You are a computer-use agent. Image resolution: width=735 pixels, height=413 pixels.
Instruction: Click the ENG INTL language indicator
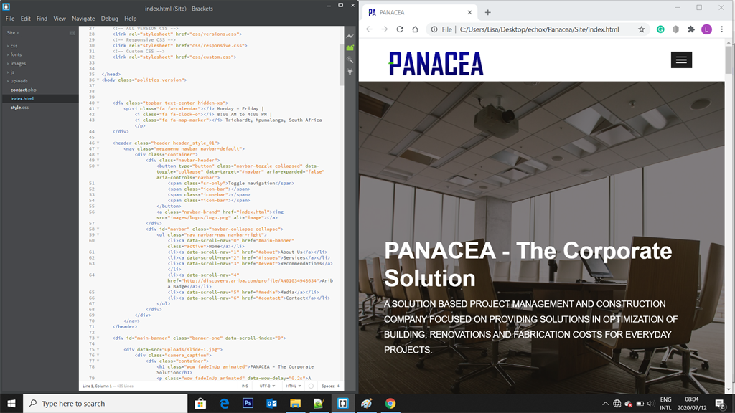(x=665, y=403)
